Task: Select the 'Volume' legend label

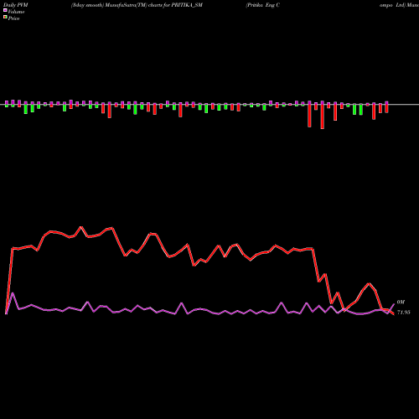Action: coord(16,12)
